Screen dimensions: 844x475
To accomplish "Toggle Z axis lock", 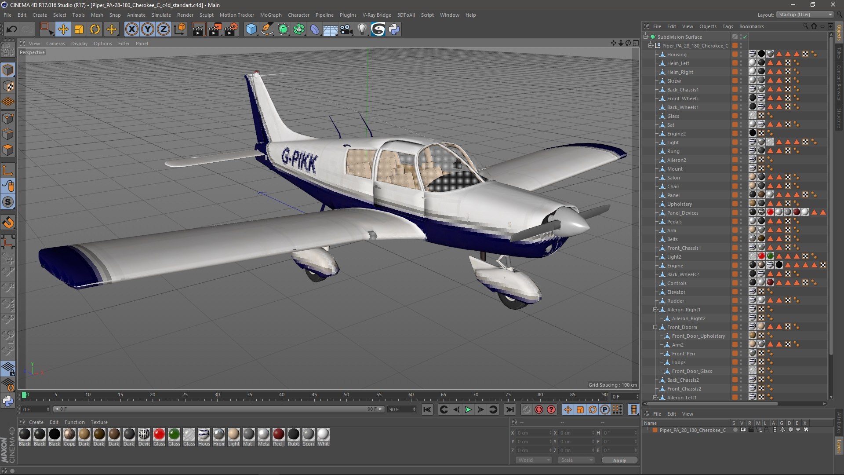I will pos(164,29).
